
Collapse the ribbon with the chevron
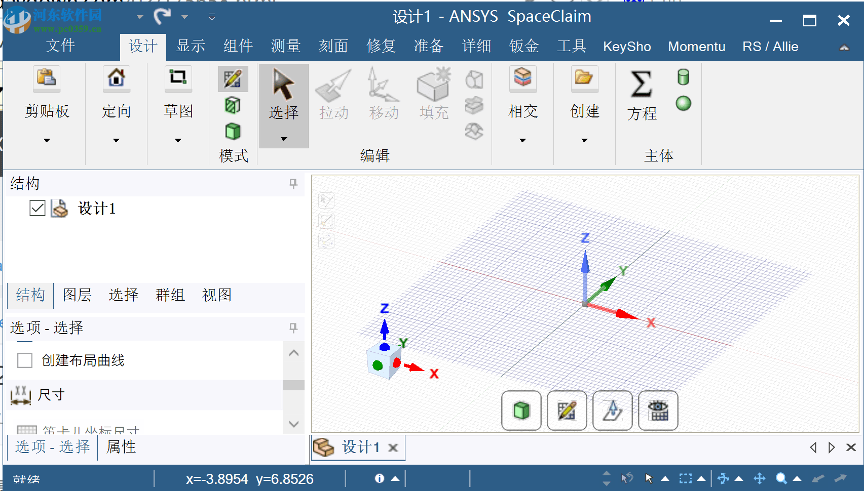pyautogui.click(x=844, y=47)
